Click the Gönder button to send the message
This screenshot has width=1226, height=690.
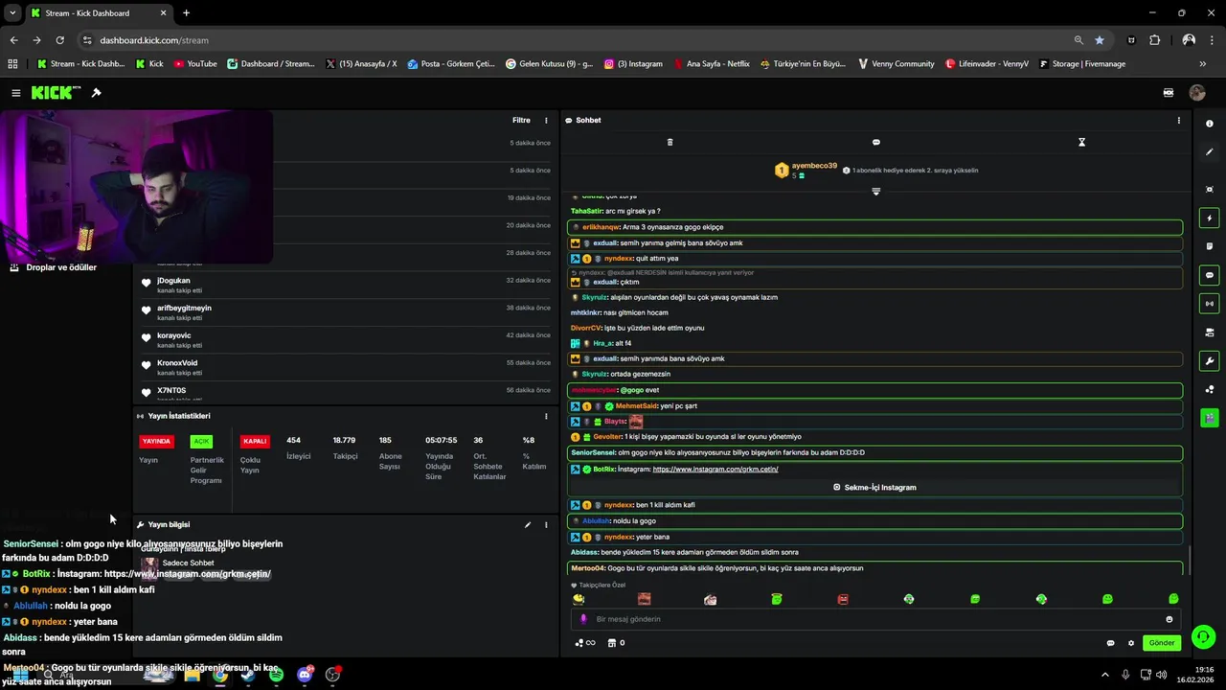[1161, 643]
